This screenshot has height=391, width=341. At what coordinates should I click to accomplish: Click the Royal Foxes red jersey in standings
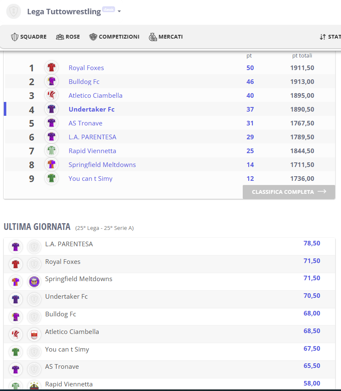(x=51, y=67)
